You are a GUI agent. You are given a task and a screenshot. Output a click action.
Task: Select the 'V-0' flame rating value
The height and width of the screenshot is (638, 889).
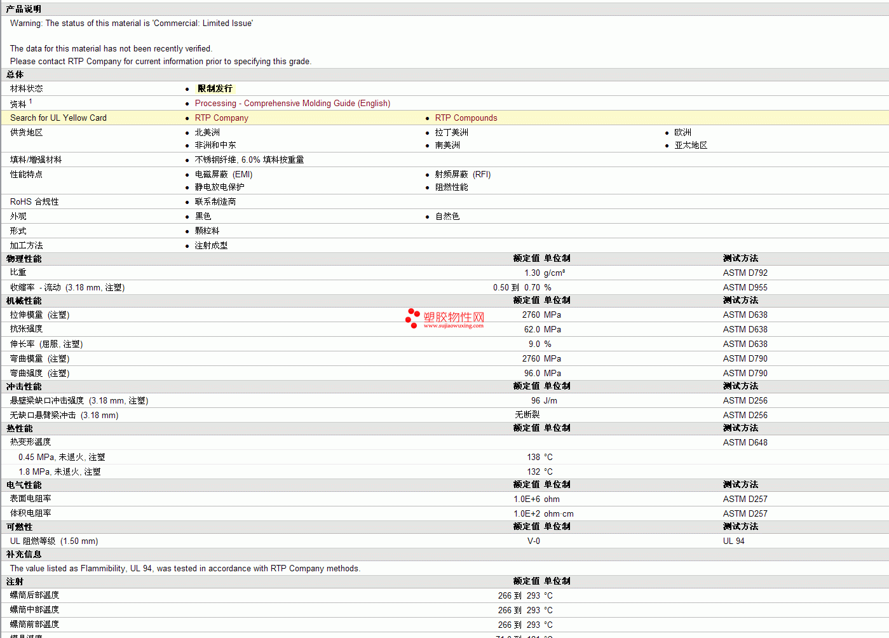click(534, 541)
